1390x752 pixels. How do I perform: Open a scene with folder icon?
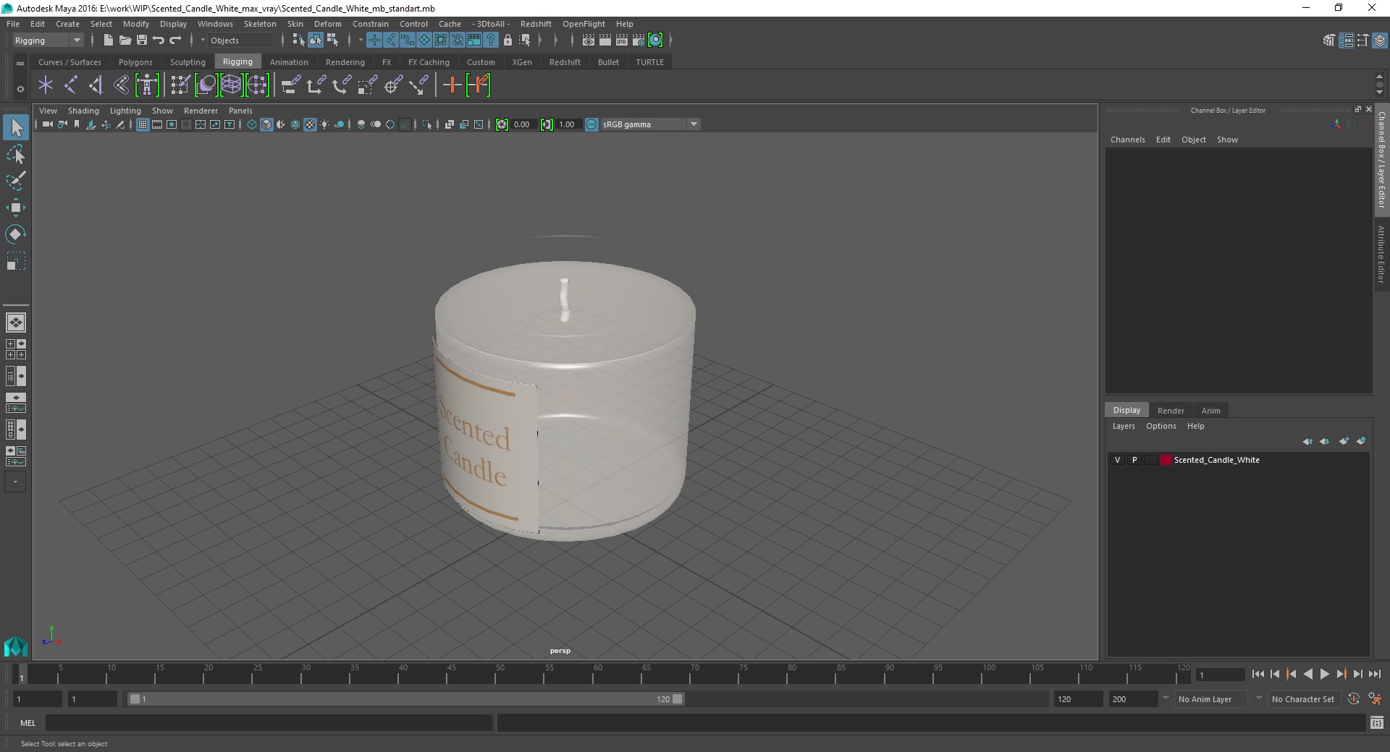(x=125, y=40)
